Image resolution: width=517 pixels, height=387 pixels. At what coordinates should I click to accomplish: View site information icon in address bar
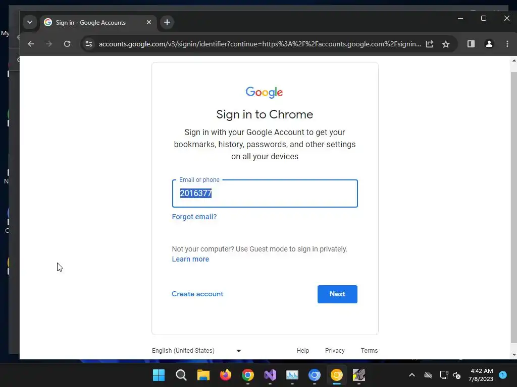click(89, 44)
